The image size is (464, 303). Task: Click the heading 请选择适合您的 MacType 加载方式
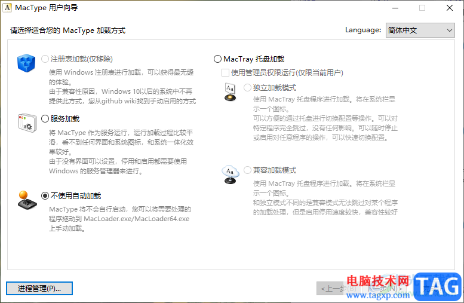point(67,30)
